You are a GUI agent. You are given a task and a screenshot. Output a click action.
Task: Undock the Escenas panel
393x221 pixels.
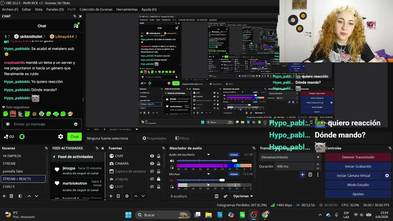46,148
